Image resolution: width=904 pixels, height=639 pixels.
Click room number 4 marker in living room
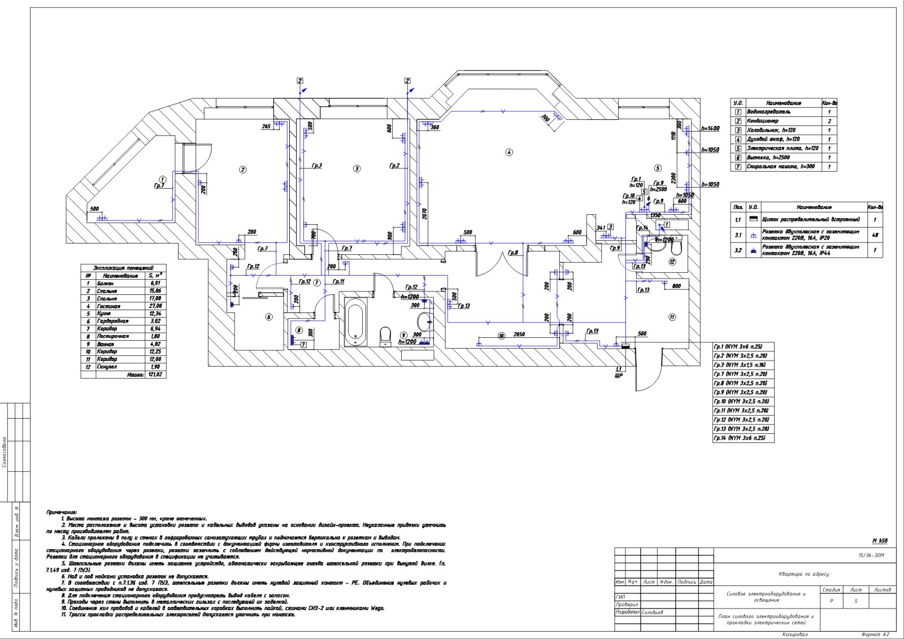coord(509,152)
